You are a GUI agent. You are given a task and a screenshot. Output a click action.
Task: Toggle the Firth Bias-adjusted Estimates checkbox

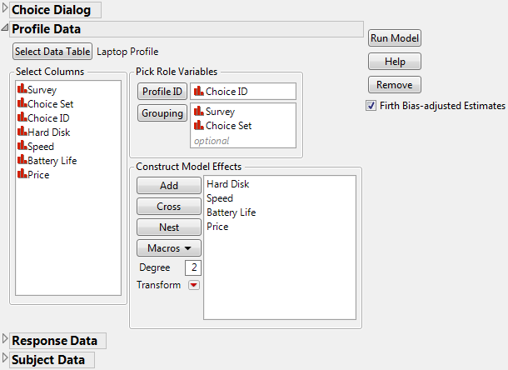pyautogui.click(x=371, y=106)
